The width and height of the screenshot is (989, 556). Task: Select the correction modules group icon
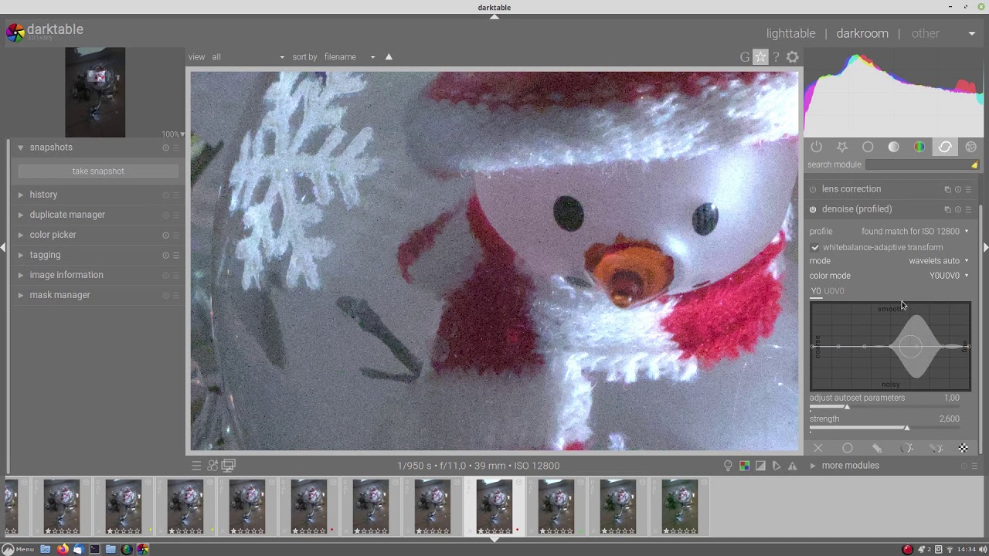pos(945,147)
